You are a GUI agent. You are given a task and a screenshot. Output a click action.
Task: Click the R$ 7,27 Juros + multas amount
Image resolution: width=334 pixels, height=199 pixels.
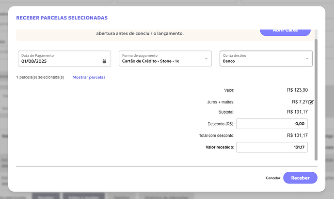pos(300,102)
